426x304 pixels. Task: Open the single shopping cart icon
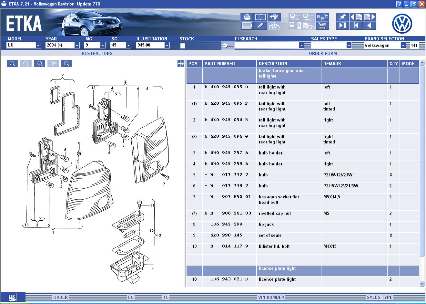point(322,26)
